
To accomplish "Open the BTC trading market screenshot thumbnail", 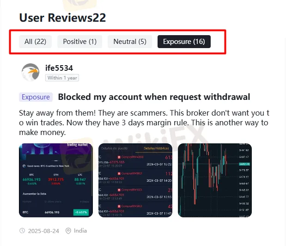I will [x=56, y=180].
